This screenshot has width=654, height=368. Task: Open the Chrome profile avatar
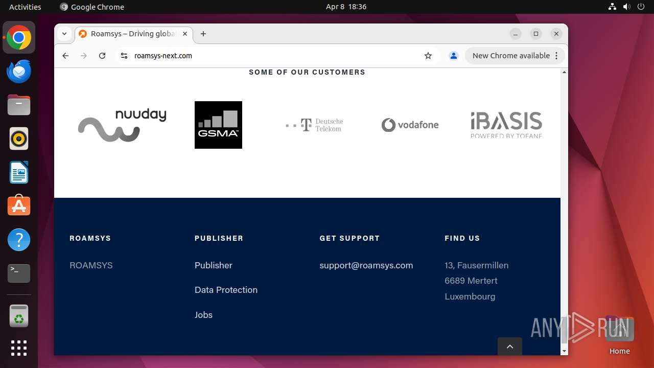pos(453,56)
